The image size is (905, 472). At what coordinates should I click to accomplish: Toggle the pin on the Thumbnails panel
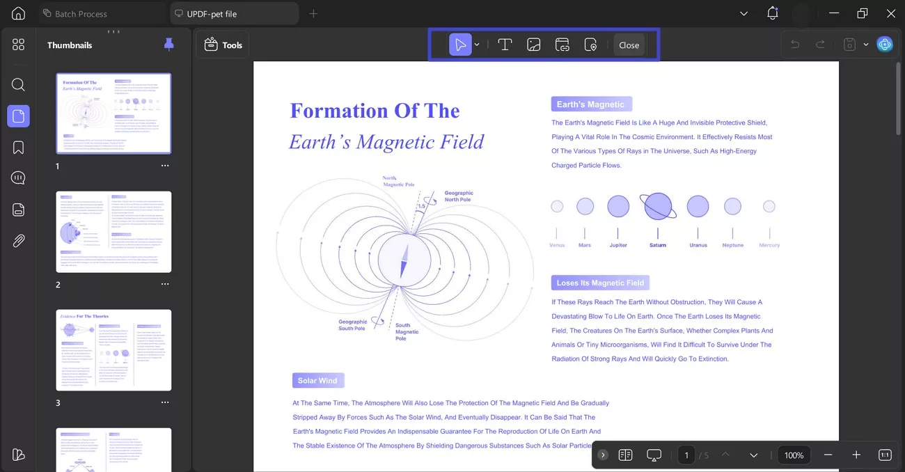coord(168,44)
